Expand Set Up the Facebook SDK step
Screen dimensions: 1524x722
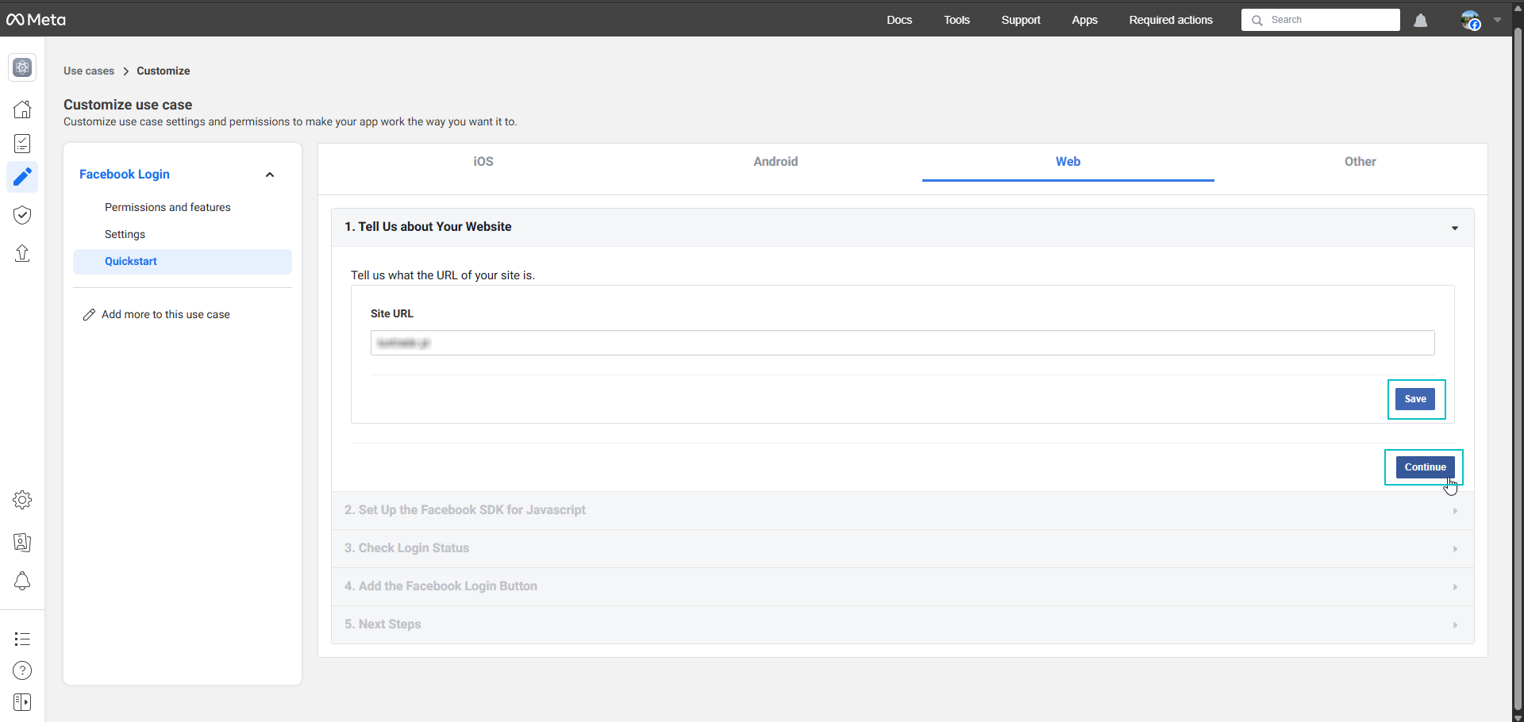click(x=902, y=510)
